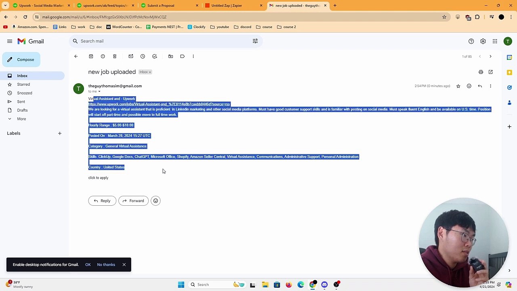Create a new label with plus icon

coord(59,133)
